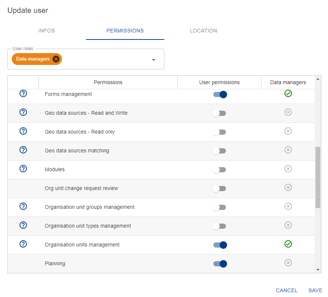Click the Modules row label
The width and height of the screenshot is (328, 297).
pyautogui.click(x=55, y=169)
